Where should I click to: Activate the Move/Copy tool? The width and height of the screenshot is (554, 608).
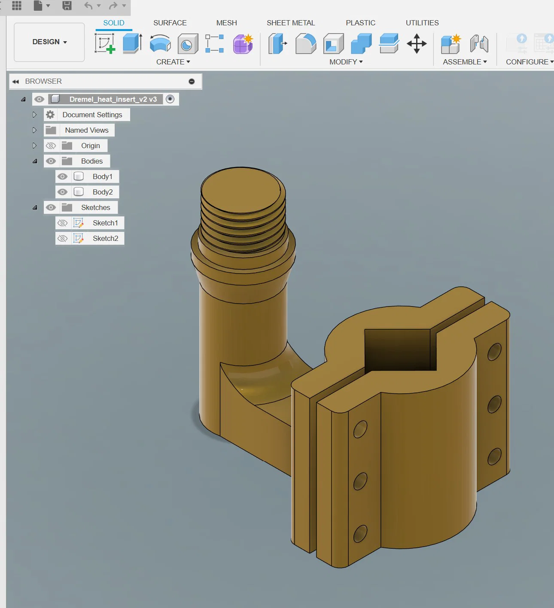tap(417, 44)
